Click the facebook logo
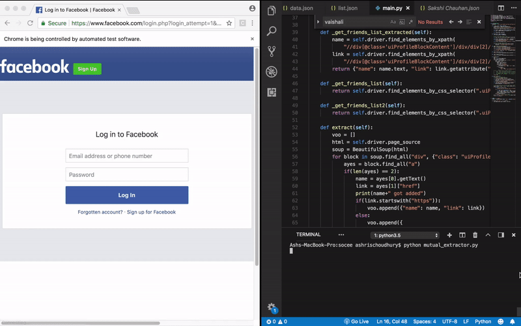 pos(35,66)
